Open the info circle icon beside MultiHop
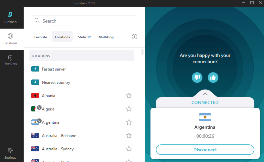Screen dimensions: 264x162 click(x=134, y=37)
